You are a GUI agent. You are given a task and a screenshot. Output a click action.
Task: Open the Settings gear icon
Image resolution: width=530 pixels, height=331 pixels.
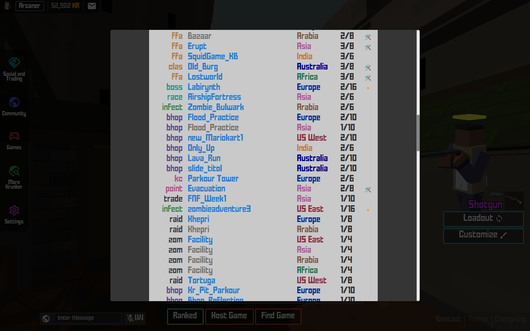click(14, 210)
